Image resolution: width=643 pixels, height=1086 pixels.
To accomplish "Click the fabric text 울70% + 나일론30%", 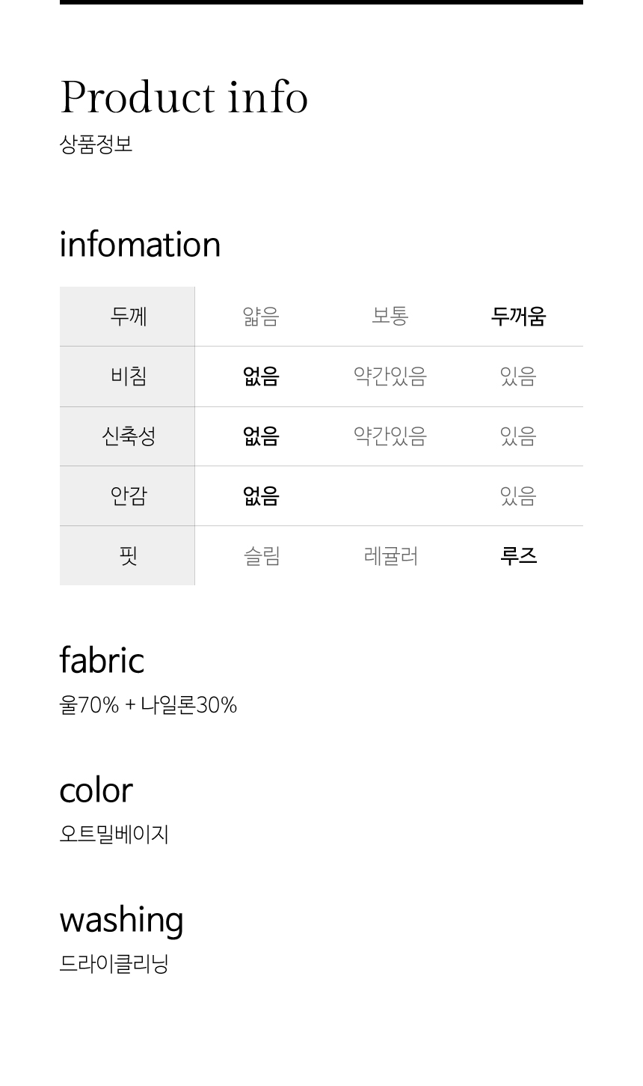I will [x=148, y=705].
